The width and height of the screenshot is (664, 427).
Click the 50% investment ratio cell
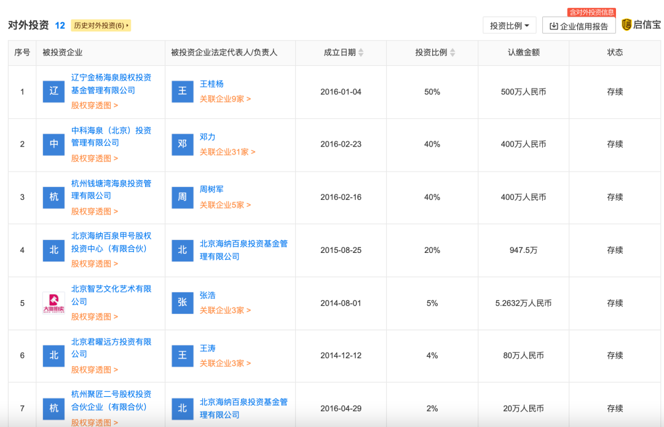pyautogui.click(x=432, y=92)
